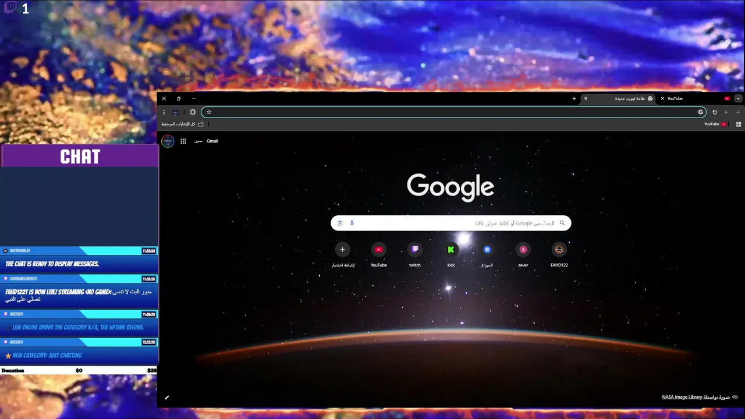Viewport: 745px width, 419px height.
Task: Open the Extensions puzzle-piece menu
Action: (x=193, y=112)
